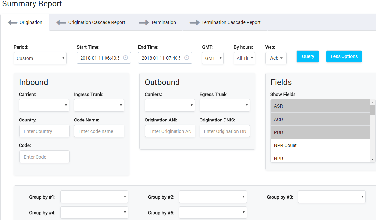Click the arrow icon on Termination Cascade Report tab

194,22
